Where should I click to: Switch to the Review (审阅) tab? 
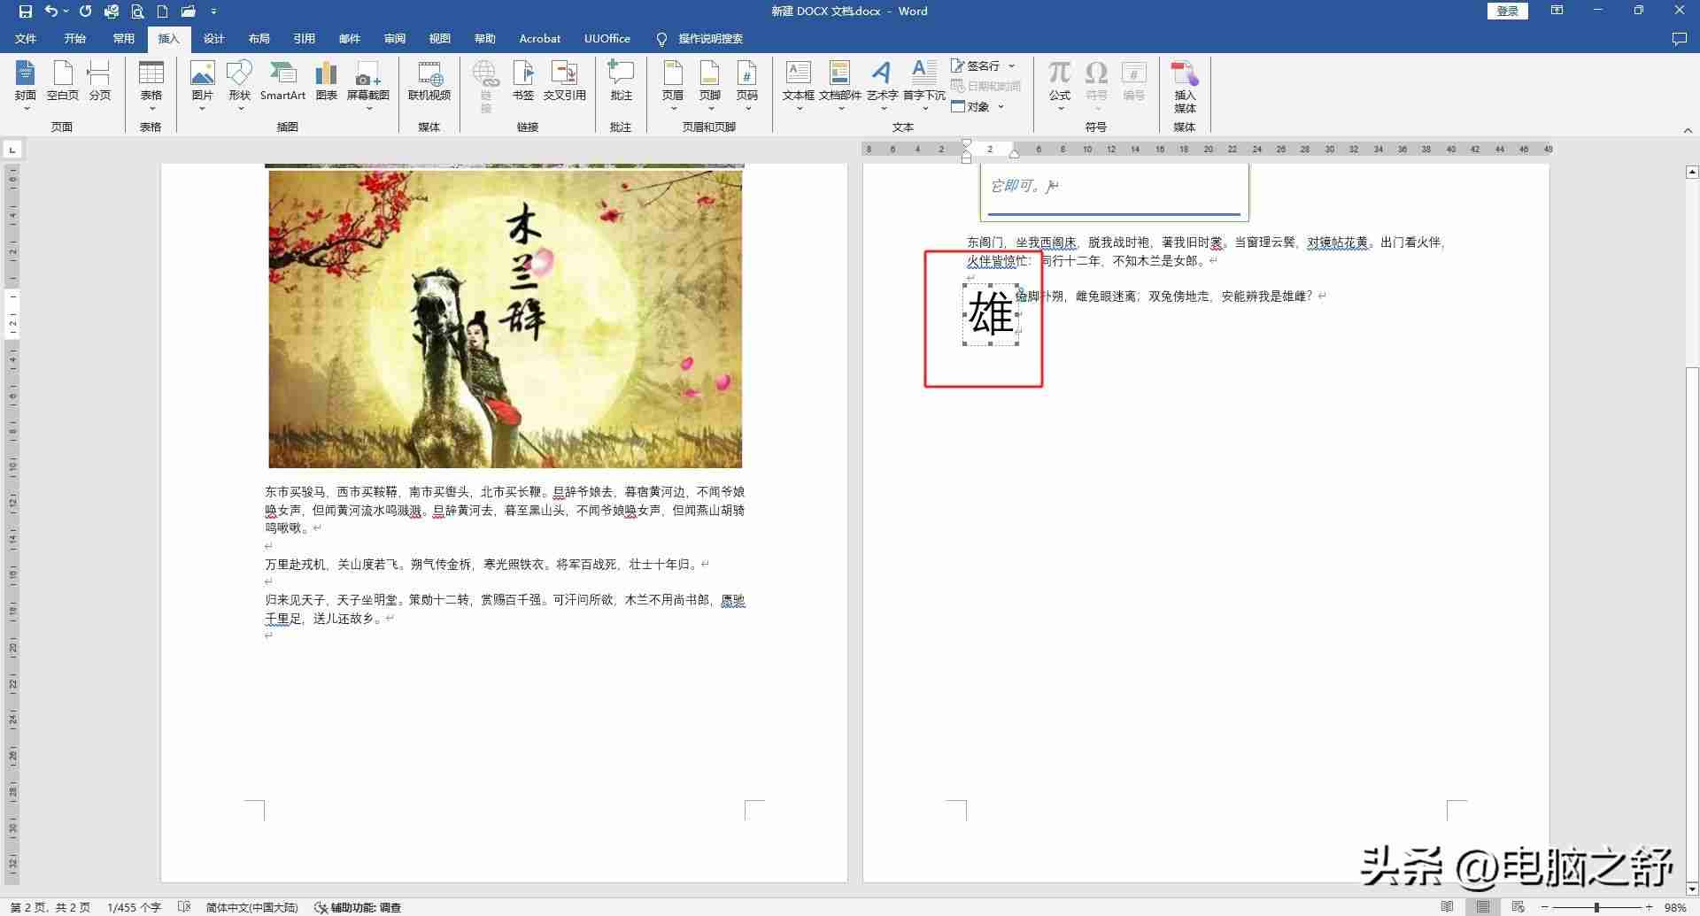(x=395, y=38)
